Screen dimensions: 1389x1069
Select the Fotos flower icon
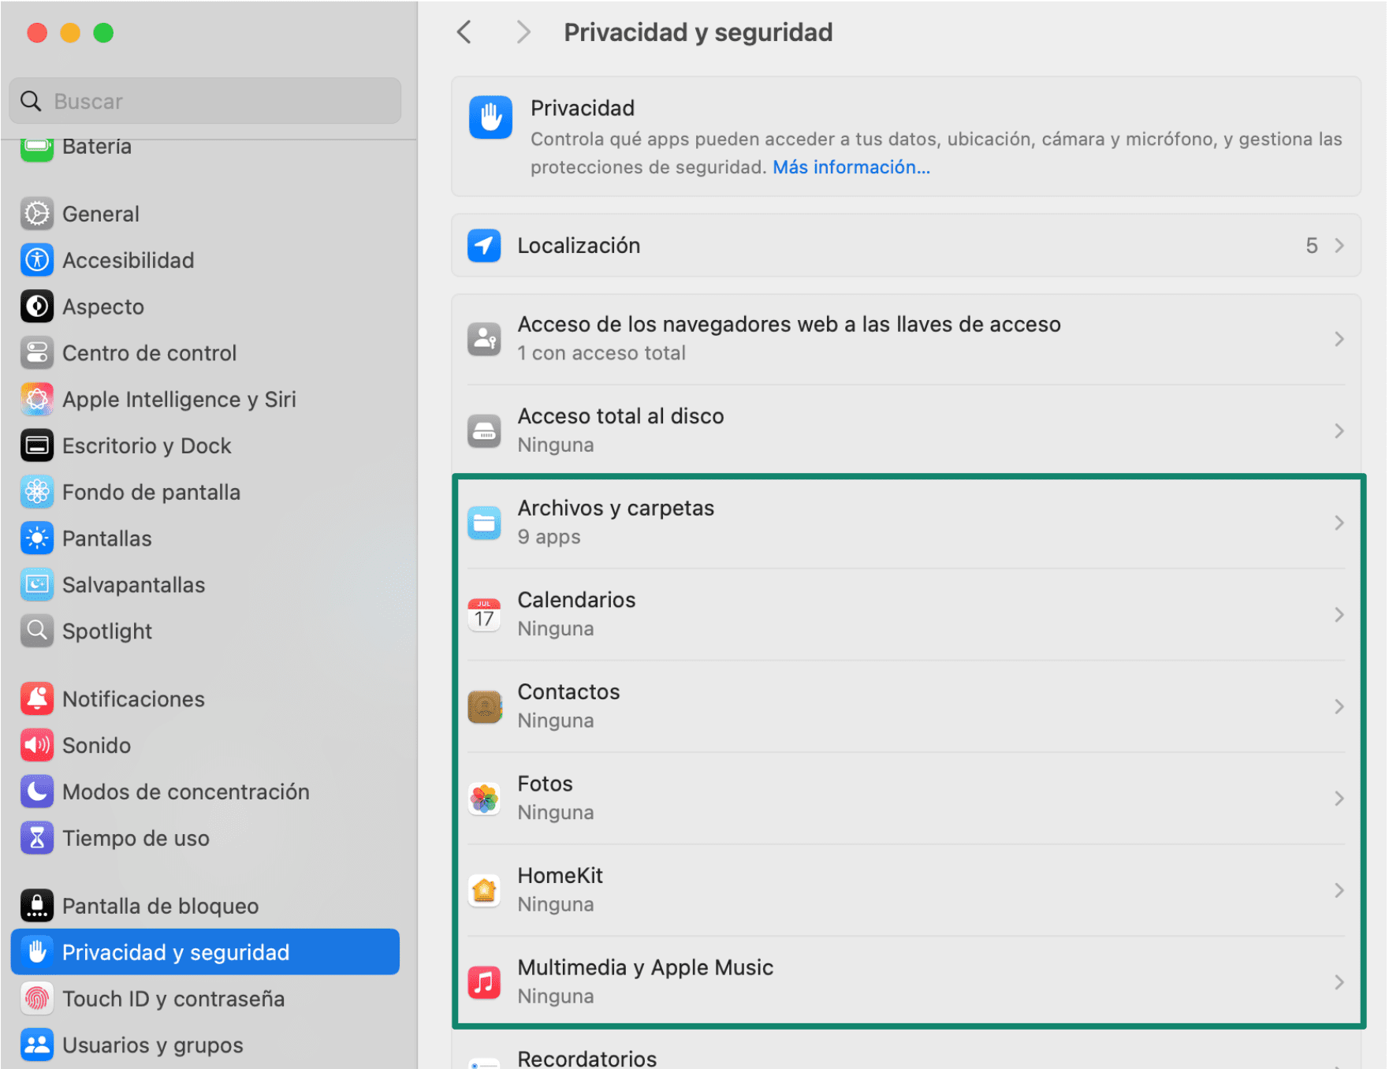[484, 798]
